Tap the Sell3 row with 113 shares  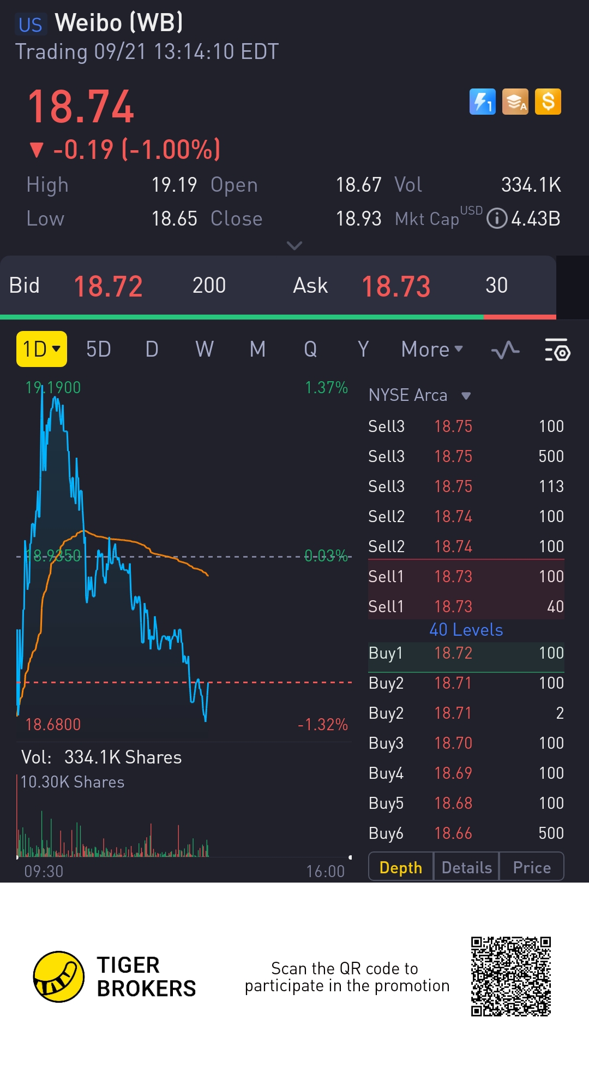point(466,486)
